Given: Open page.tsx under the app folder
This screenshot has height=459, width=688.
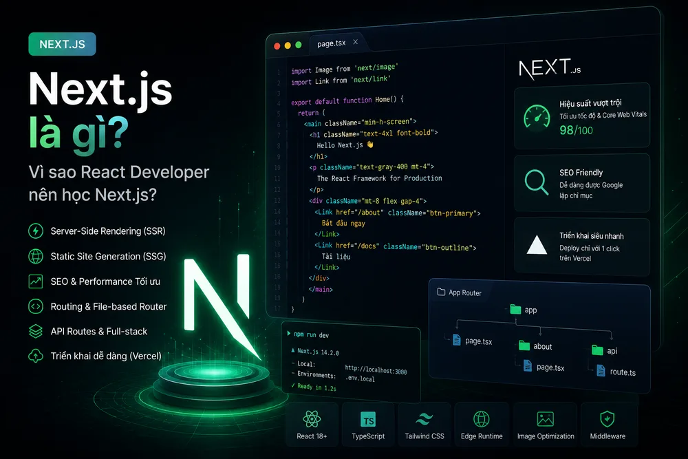Looking at the screenshot, I should click(472, 341).
